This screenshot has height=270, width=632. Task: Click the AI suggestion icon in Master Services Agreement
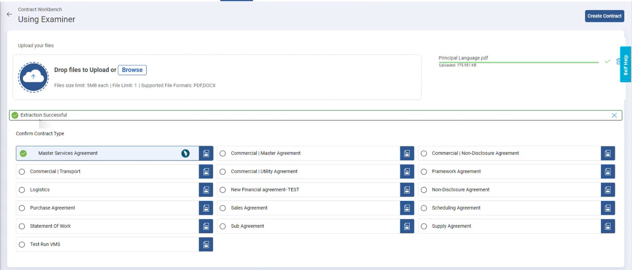tap(185, 153)
